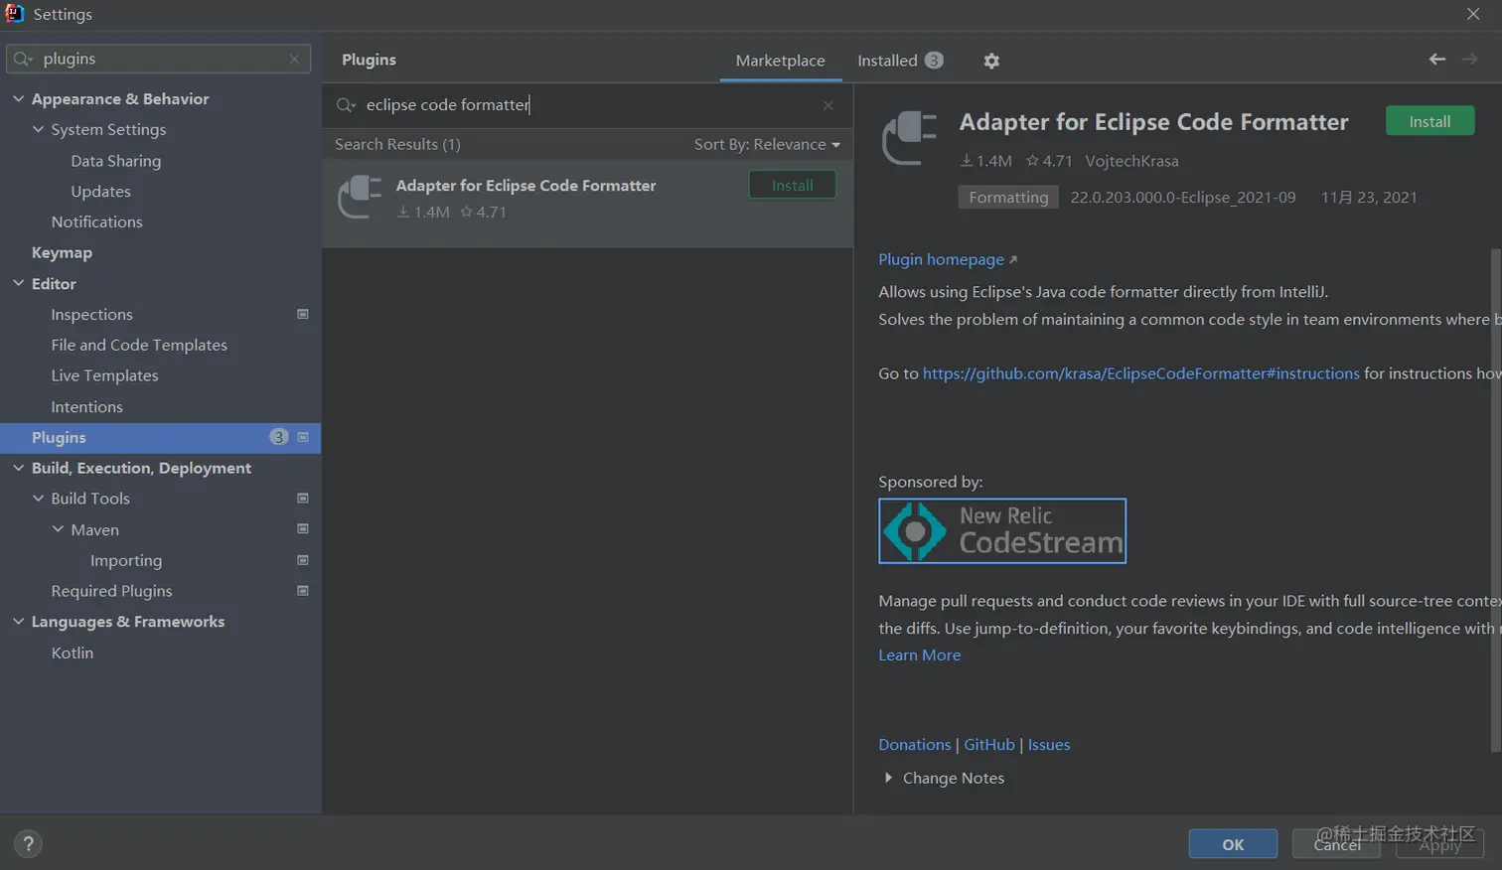The width and height of the screenshot is (1502, 870).
Task: Click the Formatting category tag
Action: (1008, 197)
